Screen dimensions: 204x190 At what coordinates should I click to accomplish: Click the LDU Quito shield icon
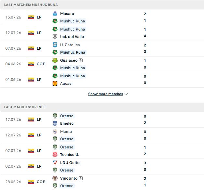tap(55, 163)
